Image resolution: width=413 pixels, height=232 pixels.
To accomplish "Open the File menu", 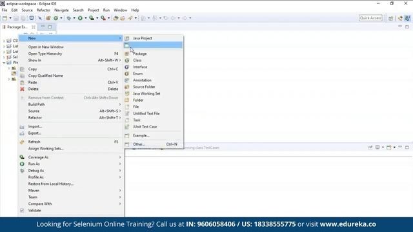I will coord(5,10).
